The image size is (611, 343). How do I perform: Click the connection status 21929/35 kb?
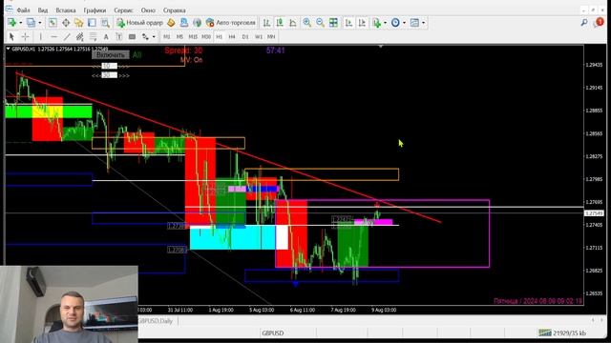click(562, 333)
